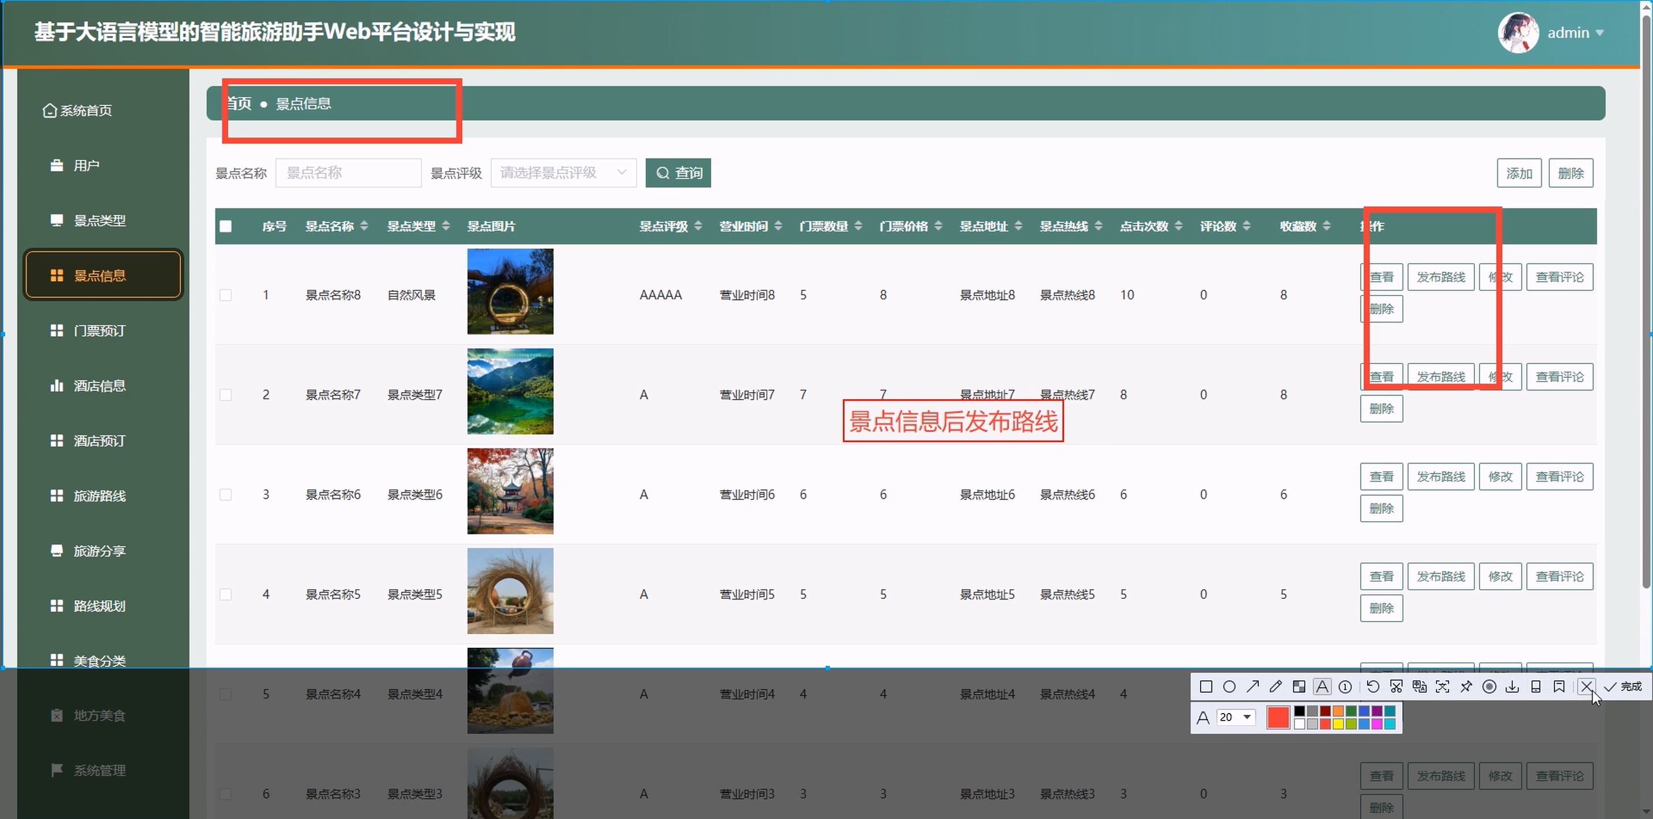Click the 查询 search button
The width and height of the screenshot is (1653, 819).
(678, 173)
